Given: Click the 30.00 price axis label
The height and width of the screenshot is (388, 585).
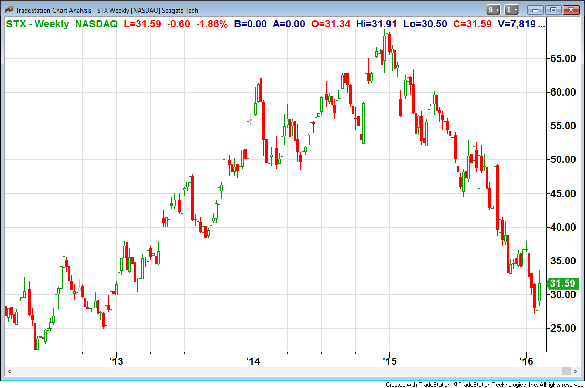Looking at the screenshot, I should pyautogui.click(x=563, y=294).
